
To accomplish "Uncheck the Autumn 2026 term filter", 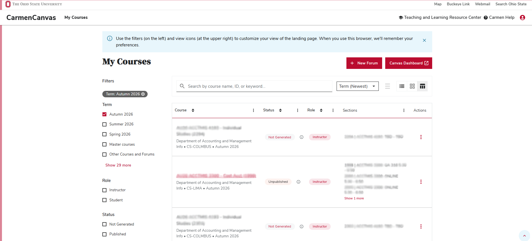I will 104,114.
